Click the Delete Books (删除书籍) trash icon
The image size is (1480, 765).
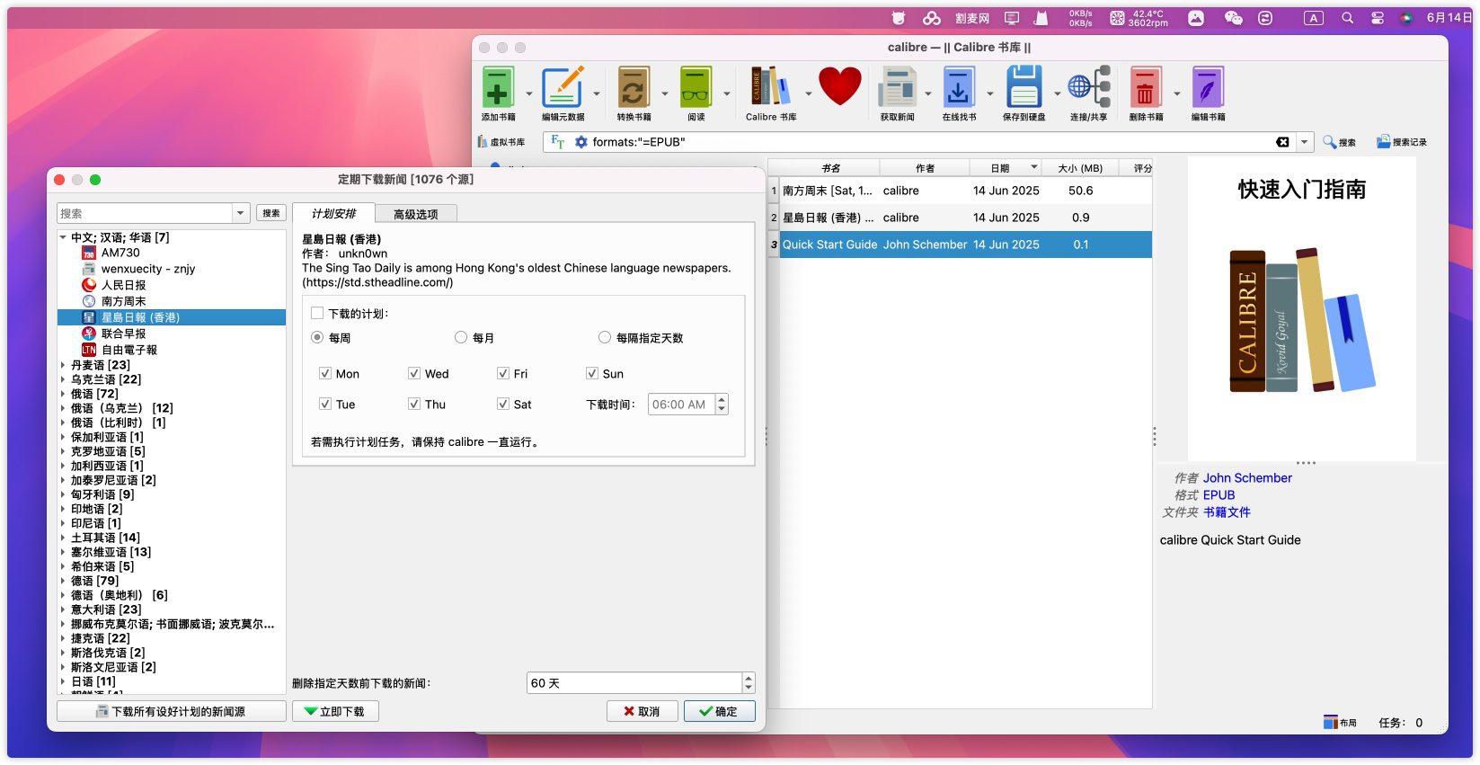click(1145, 88)
